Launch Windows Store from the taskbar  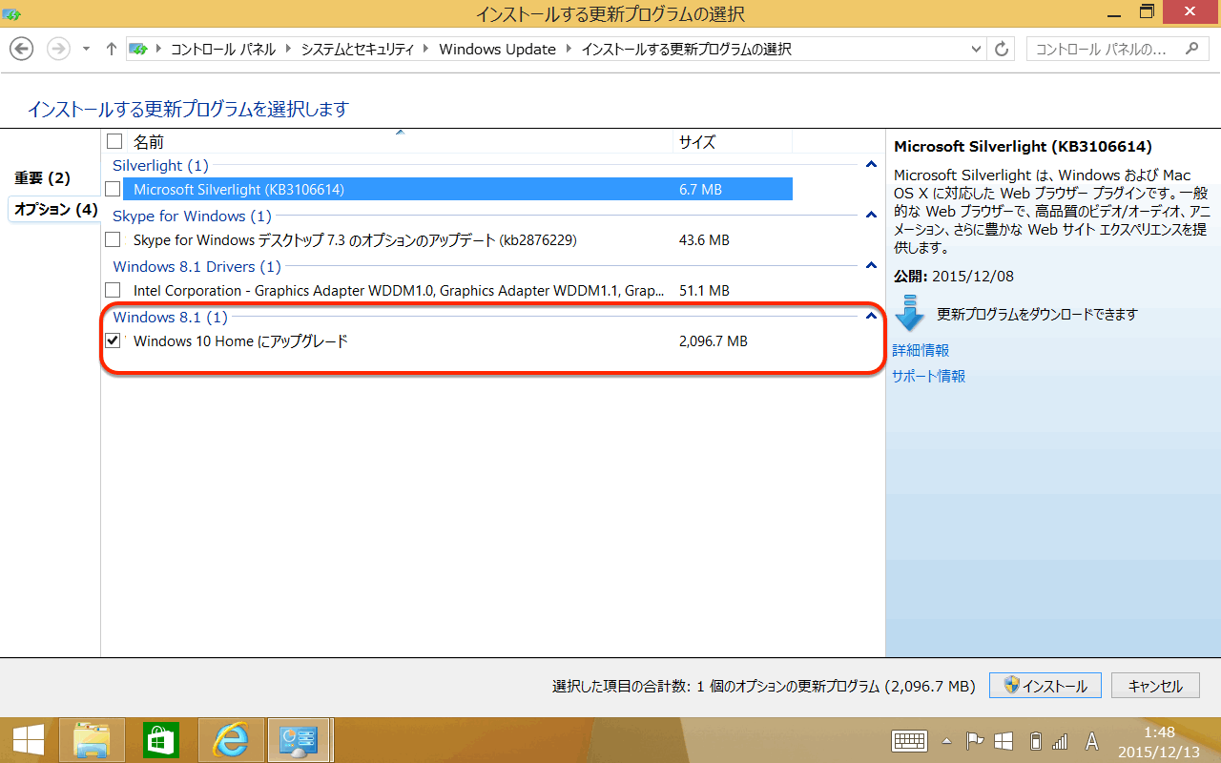point(161,740)
